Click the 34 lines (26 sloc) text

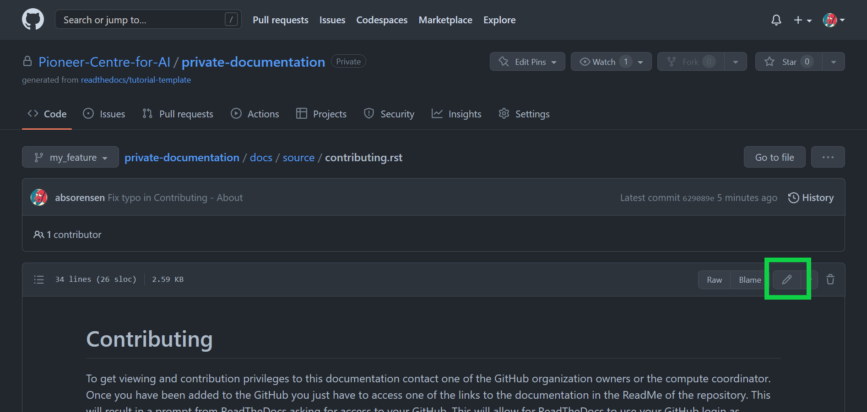pos(96,280)
